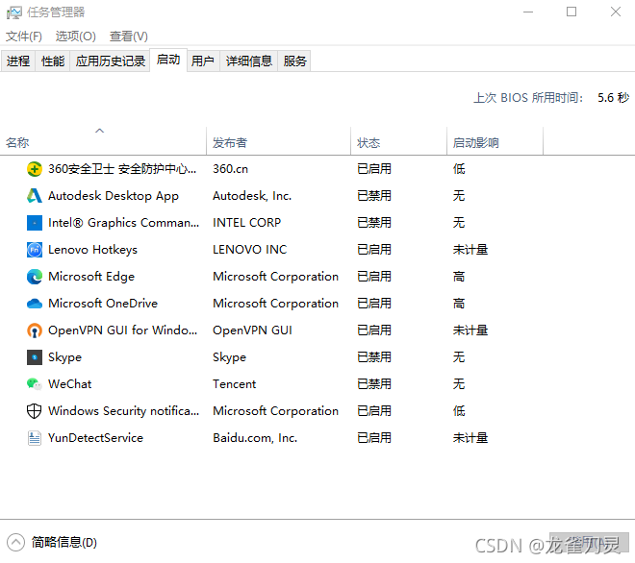Select the WeChat entry name

70,384
